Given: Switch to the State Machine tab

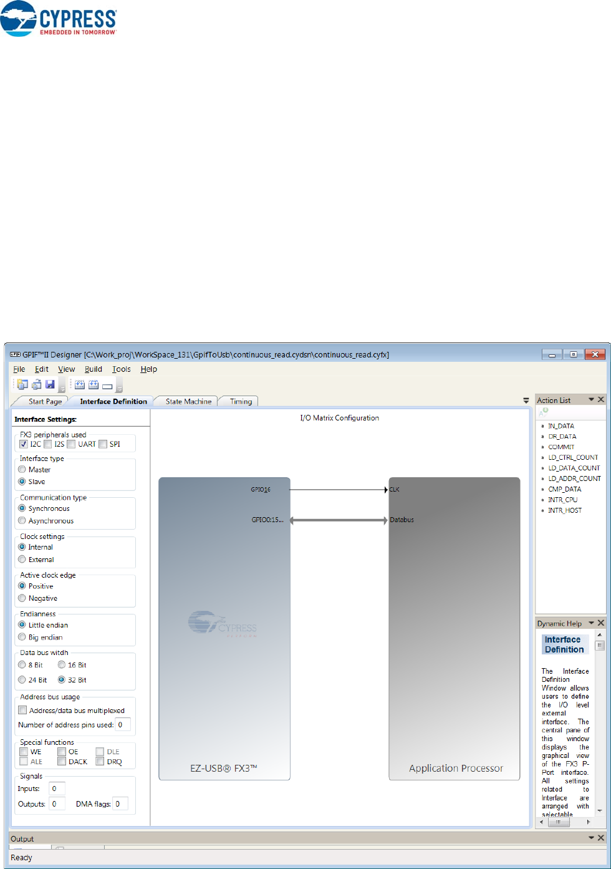Looking at the screenshot, I should coord(188,402).
